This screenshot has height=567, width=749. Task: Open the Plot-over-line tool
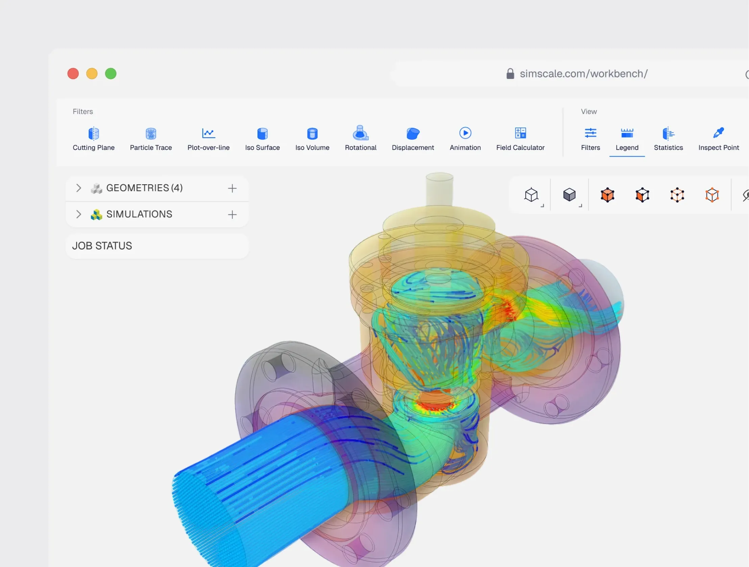point(208,139)
